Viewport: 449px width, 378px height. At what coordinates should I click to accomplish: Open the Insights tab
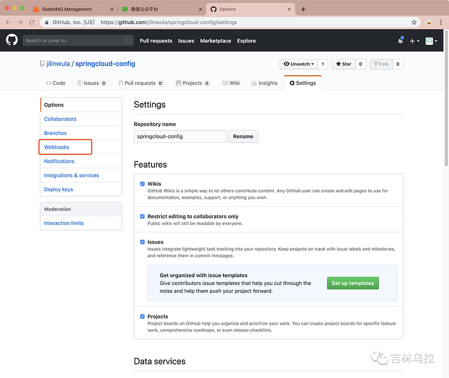point(264,83)
